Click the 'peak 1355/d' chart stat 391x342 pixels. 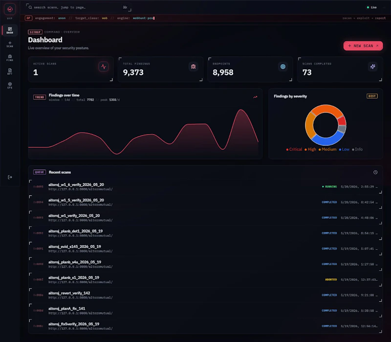coord(110,100)
